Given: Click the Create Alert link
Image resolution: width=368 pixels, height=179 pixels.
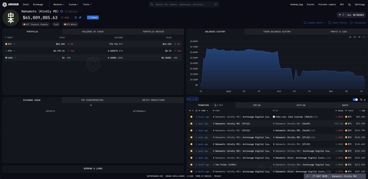Looking at the screenshot, I should tap(314, 23).
